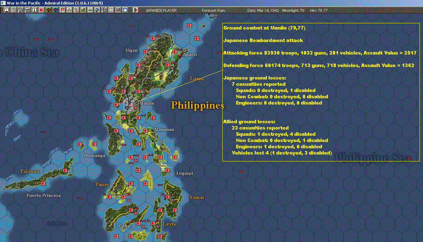Viewport: 423px width, 242px height.
Task: Click the War in the Pacific title bar
Action: (x=211, y=3)
